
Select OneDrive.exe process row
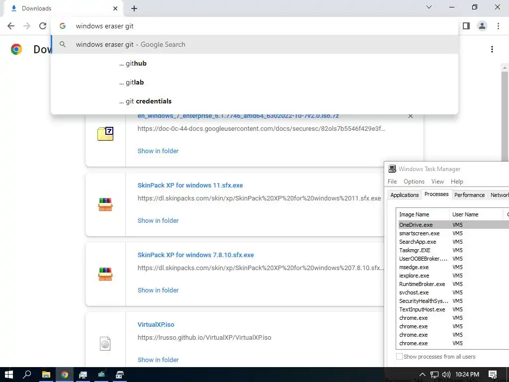(x=454, y=225)
